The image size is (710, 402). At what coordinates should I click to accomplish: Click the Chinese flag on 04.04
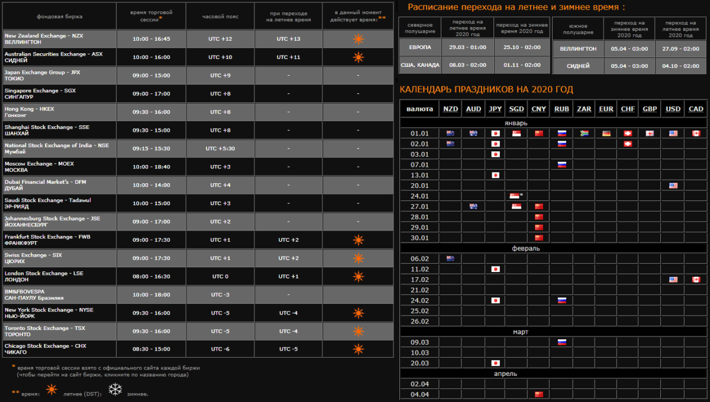[538, 394]
